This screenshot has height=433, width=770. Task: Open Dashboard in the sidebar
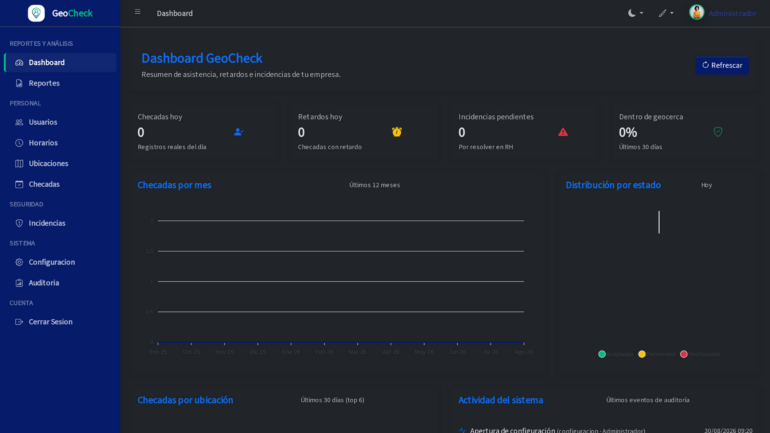coord(60,63)
